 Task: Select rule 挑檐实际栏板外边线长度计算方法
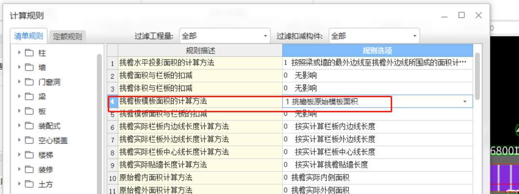pos(200,139)
